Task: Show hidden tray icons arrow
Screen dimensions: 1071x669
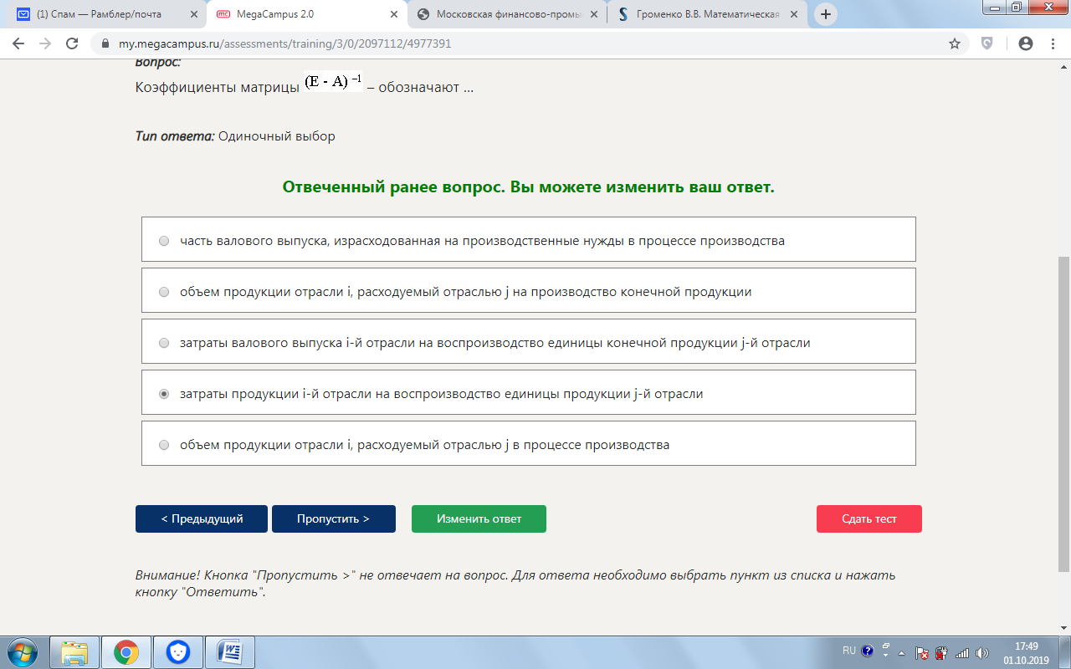Action: pyautogui.click(x=901, y=652)
